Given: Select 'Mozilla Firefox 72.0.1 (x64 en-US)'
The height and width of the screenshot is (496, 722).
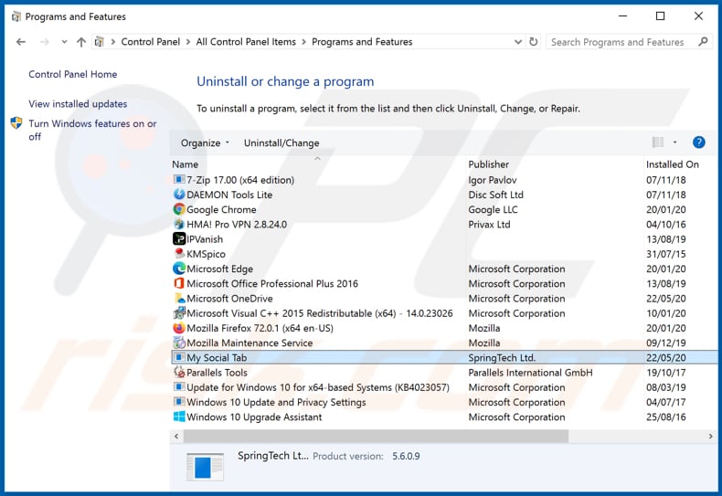Looking at the screenshot, I should (x=444, y=328).
